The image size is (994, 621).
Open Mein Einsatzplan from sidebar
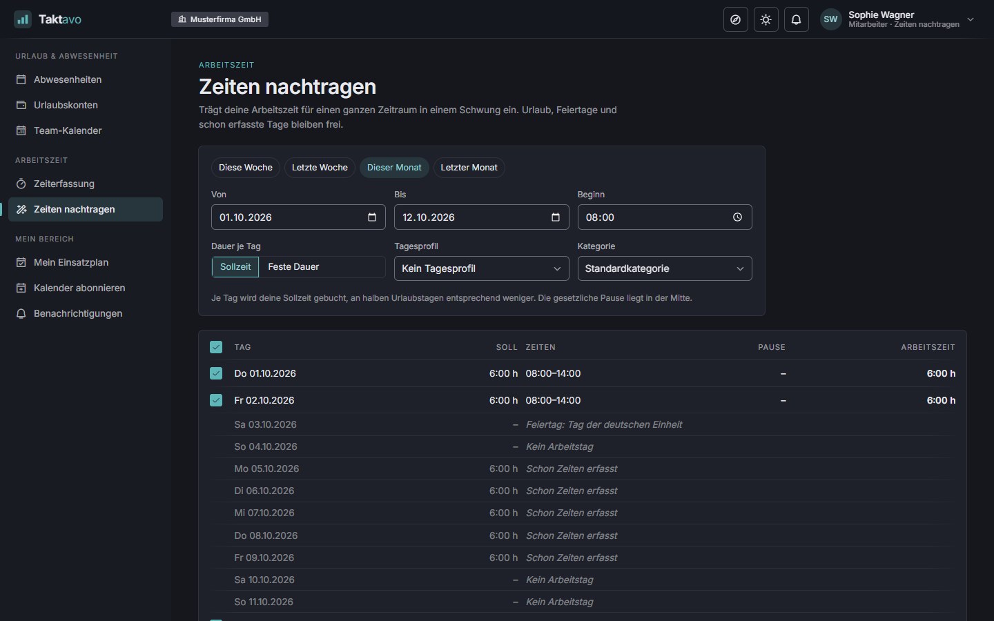pyautogui.click(x=86, y=262)
